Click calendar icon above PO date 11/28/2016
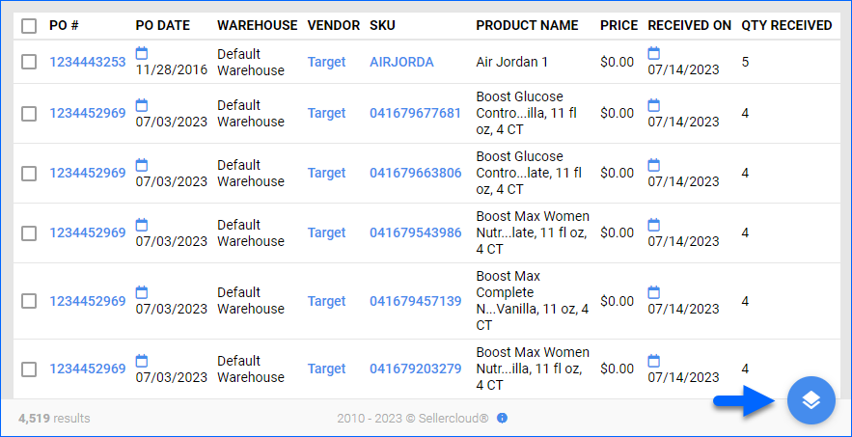This screenshot has width=852, height=437. coord(142,53)
